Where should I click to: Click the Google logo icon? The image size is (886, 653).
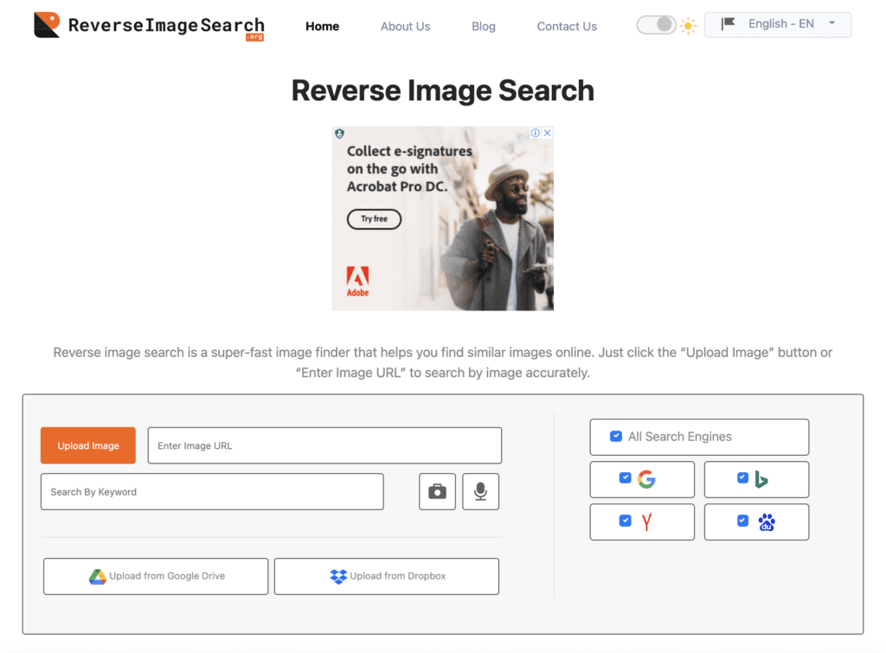click(x=646, y=479)
